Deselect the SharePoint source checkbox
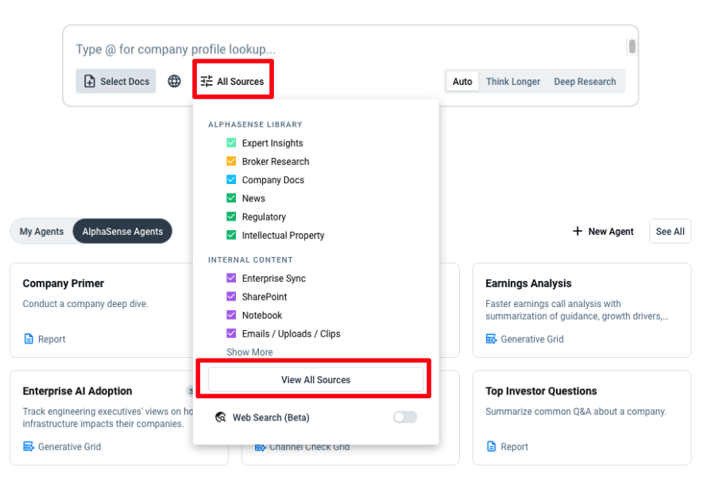The width and height of the screenshot is (707, 484). tap(231, 297)
